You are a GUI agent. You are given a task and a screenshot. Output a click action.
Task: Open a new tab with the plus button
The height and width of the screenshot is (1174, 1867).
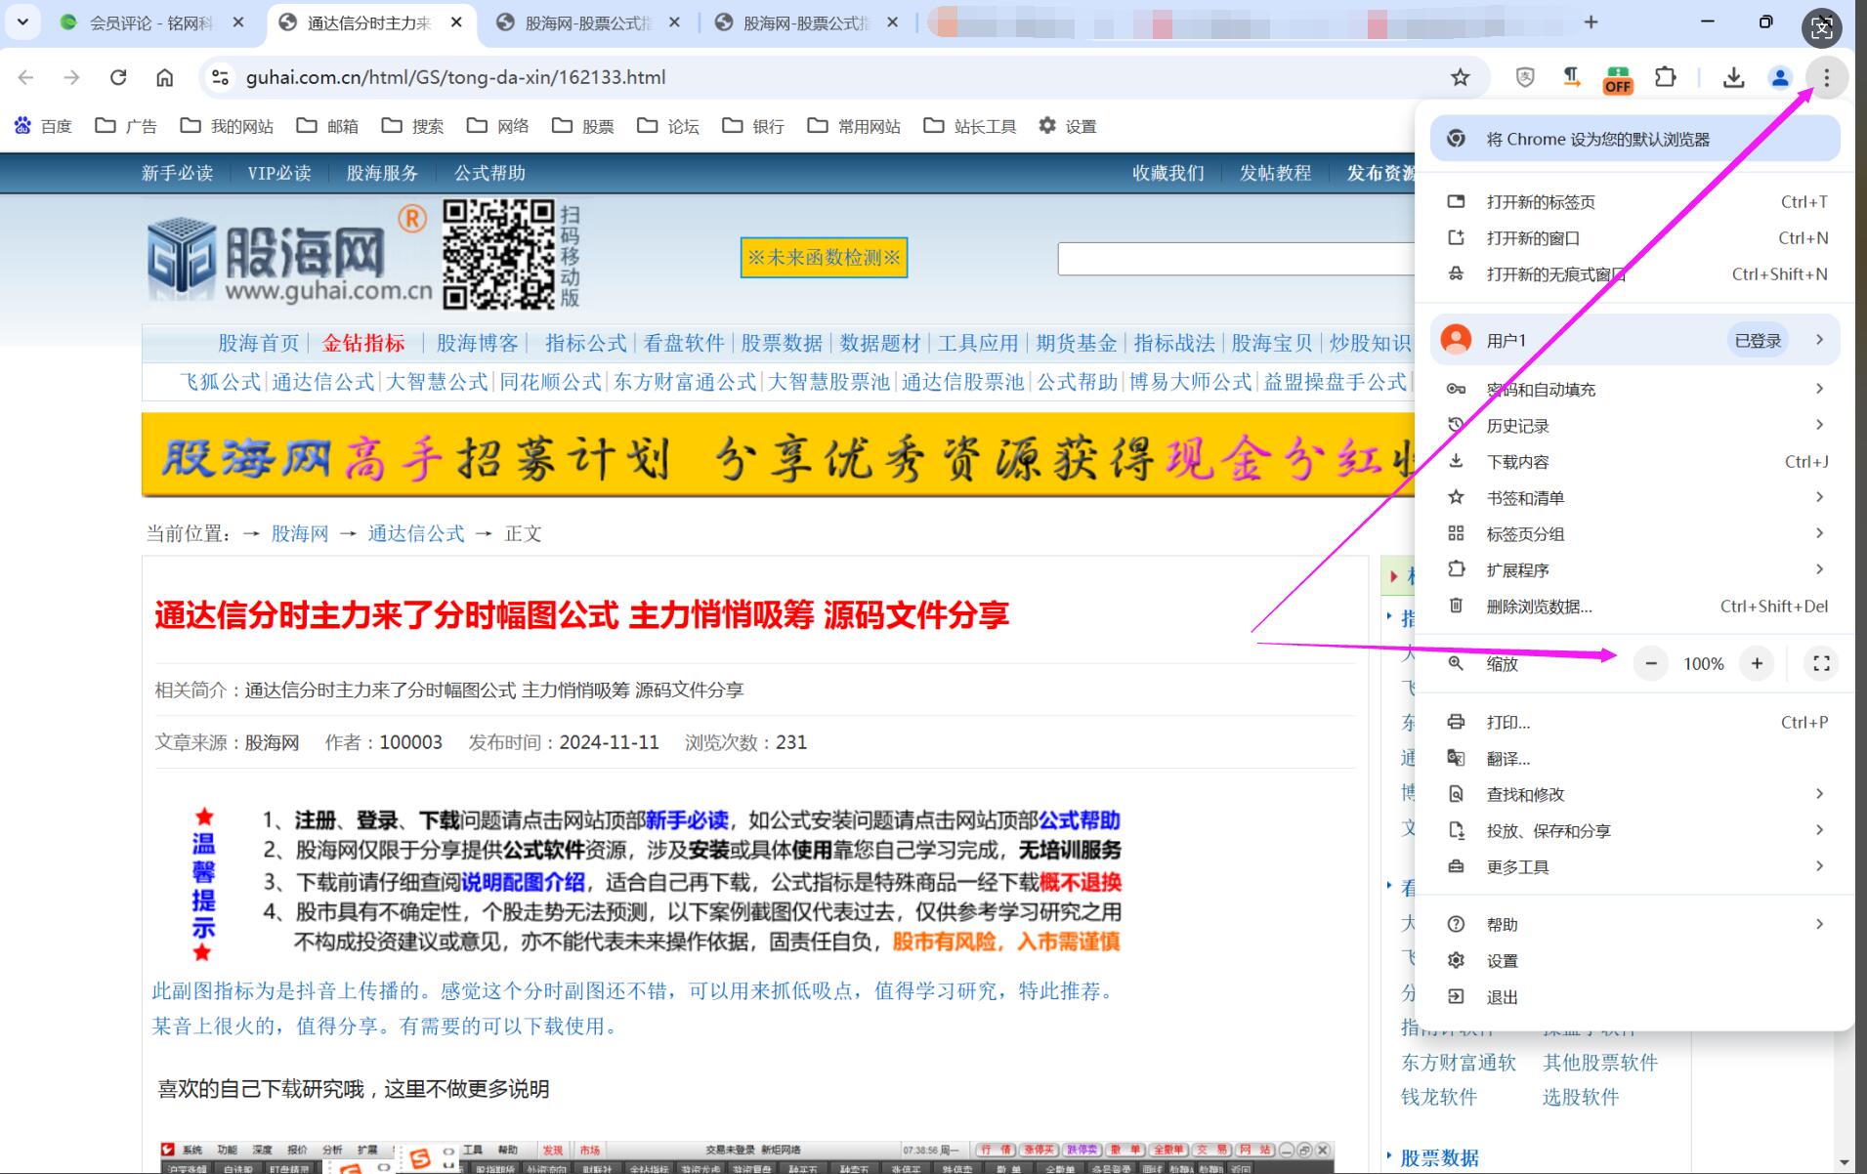tap(1591, 21)
